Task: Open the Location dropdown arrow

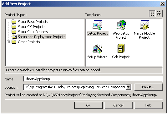Action: coord(129,87)
